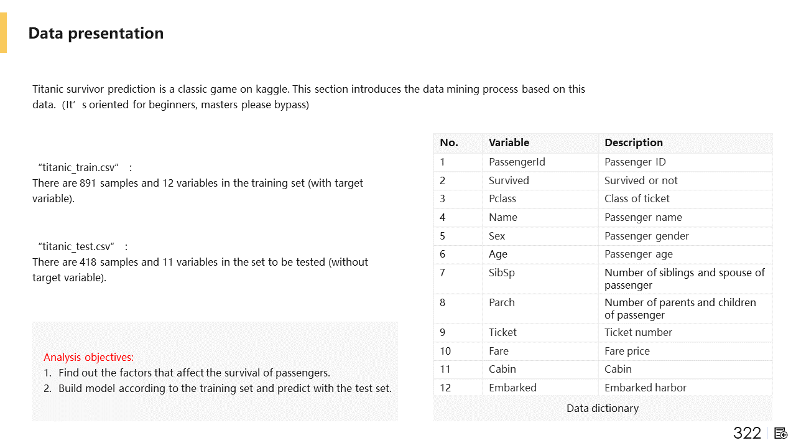Click the "Data dictionary" table caption
Screen dimensions: 796x448
pyautogui.click(x=602, y=409)
